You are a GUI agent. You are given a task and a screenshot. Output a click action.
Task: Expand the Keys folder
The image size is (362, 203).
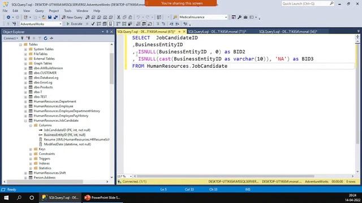(31, 149)
